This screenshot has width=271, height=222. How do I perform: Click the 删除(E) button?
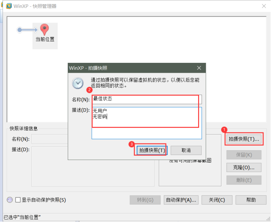pyautogui.click(x=244, y=180)
